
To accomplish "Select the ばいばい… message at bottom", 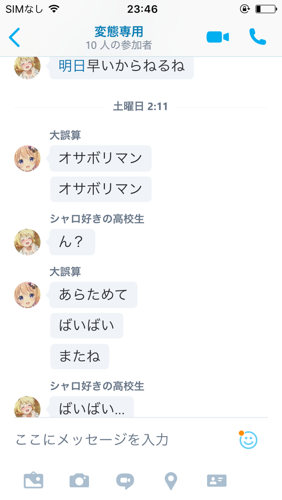I will click(x=92, y=407).
